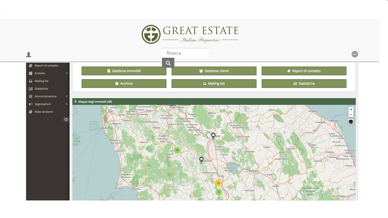Click the property pin near Sinalunga

[201, 160]
